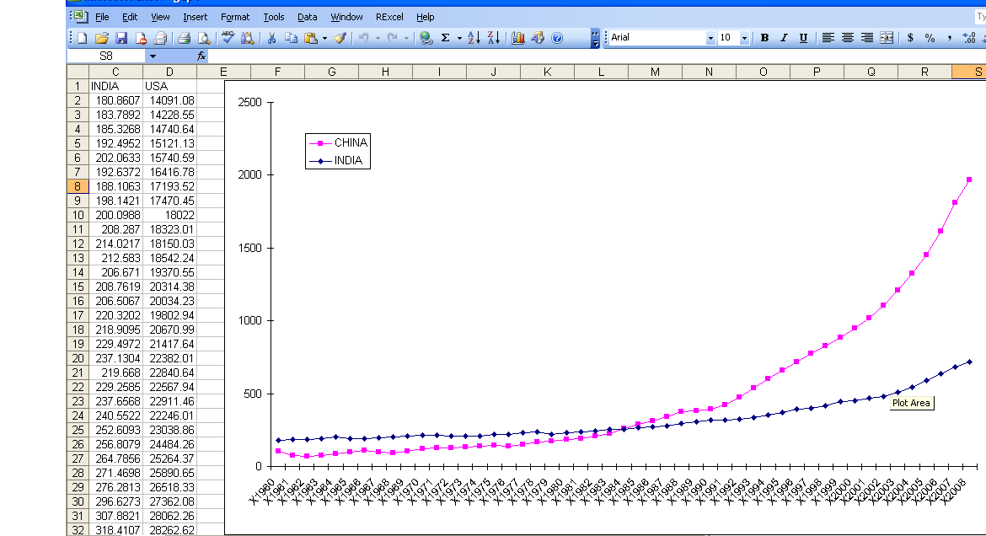
Task: Open the Name Box dropdown arrow
Action: (x=153, y=56)
